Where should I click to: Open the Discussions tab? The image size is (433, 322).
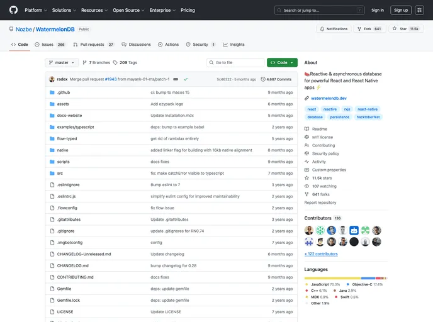pyautogui.click(x=136, y=45)
